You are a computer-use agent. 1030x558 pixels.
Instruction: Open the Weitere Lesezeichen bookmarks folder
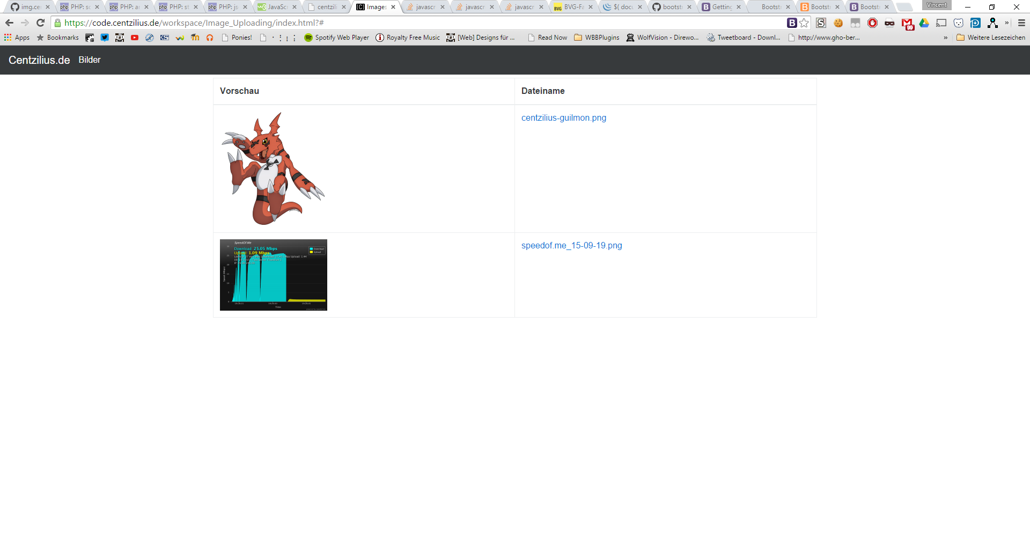990,38
